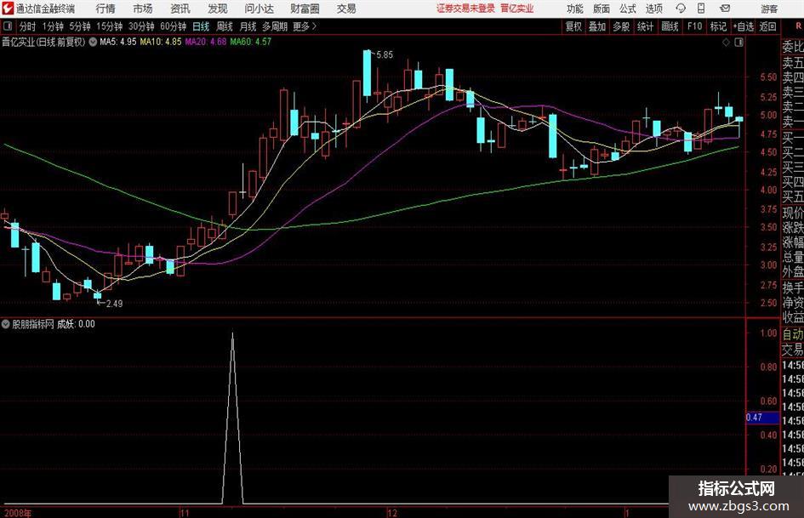Click the MA60: 4.57 label
The width and height of the screenshot is (804, 518).
pyautogui.click(x=251, y=42)
